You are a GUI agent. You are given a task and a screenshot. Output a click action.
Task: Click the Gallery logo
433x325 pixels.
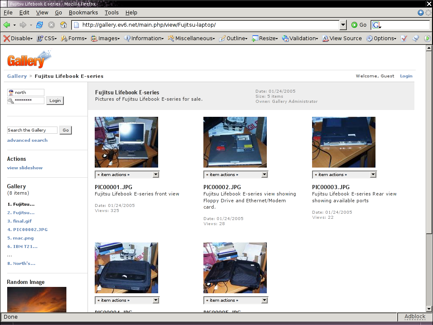29,60
